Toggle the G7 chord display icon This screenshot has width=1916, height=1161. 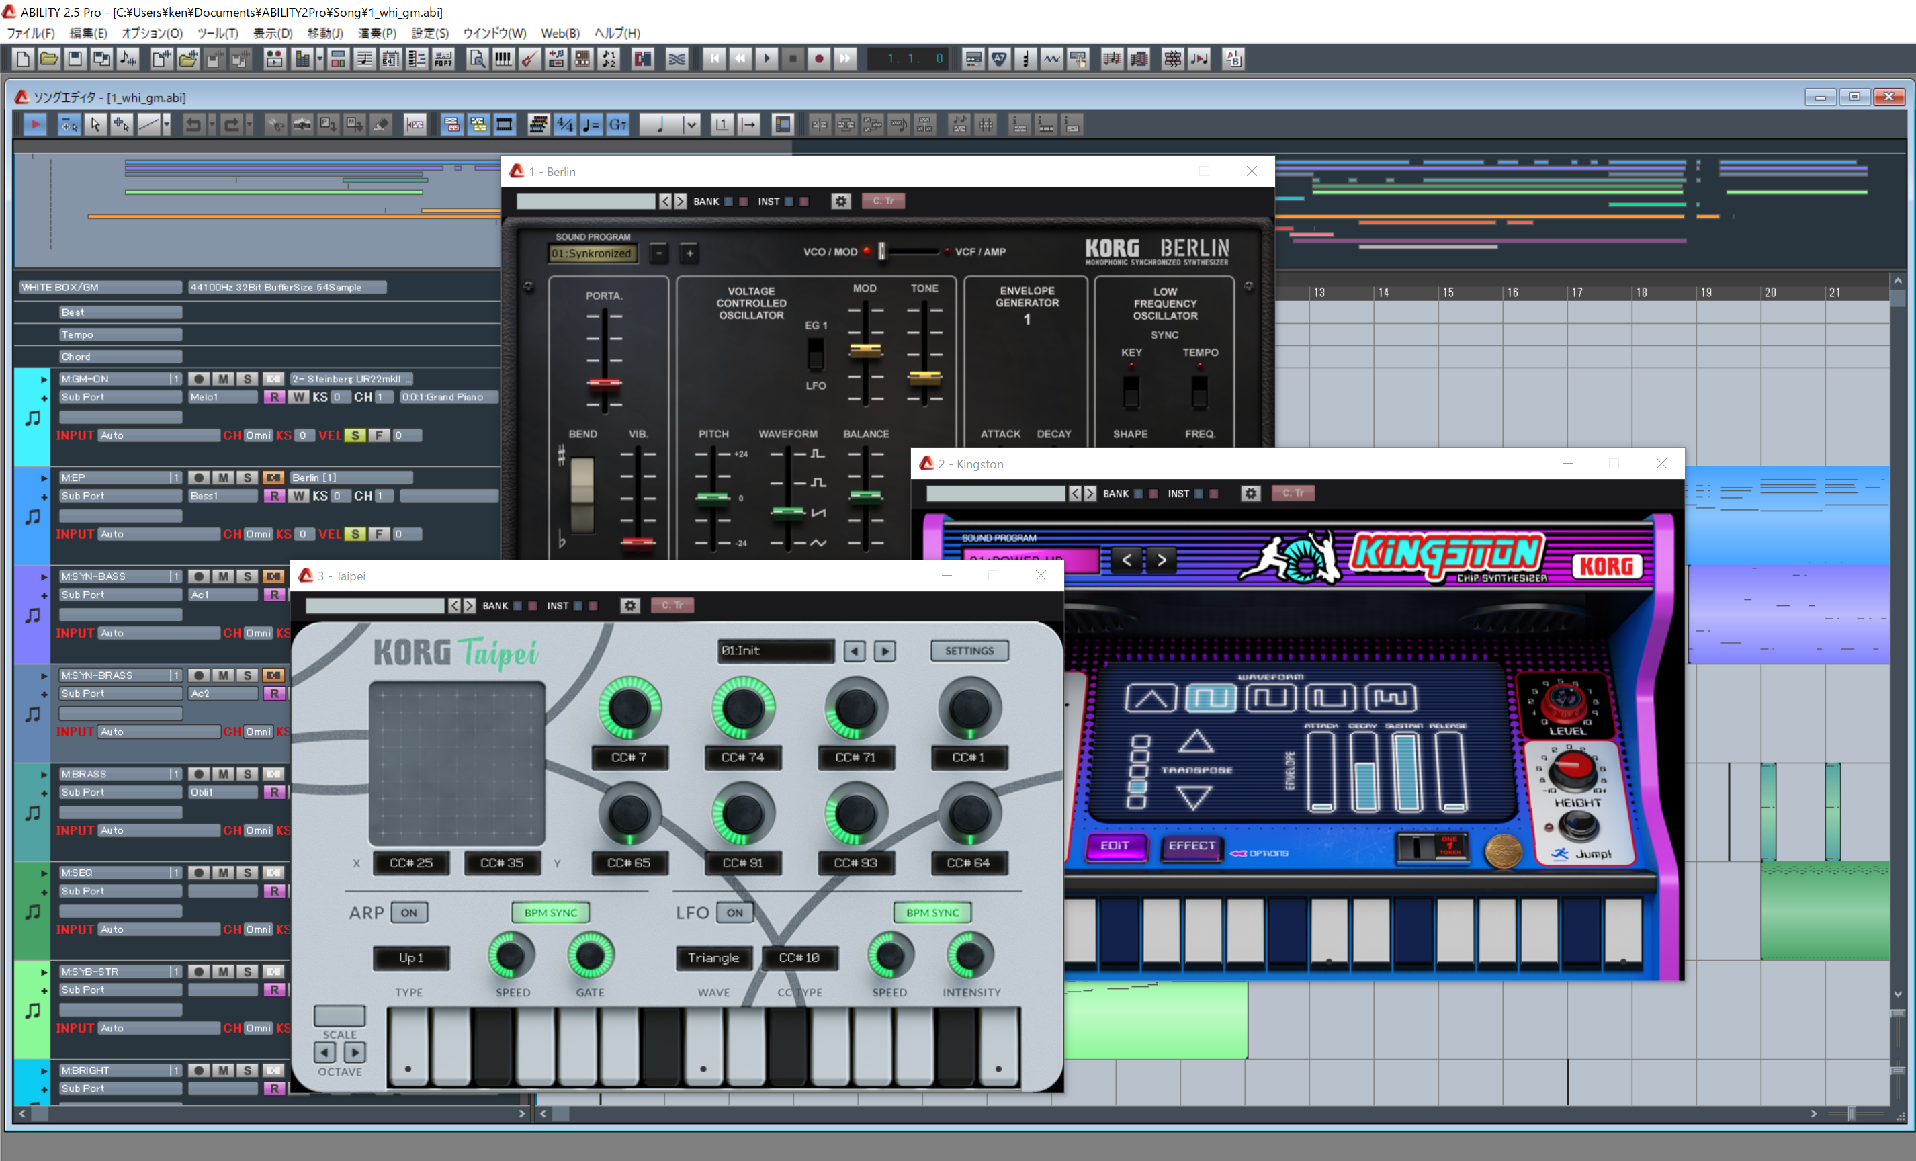coord(618,124)
